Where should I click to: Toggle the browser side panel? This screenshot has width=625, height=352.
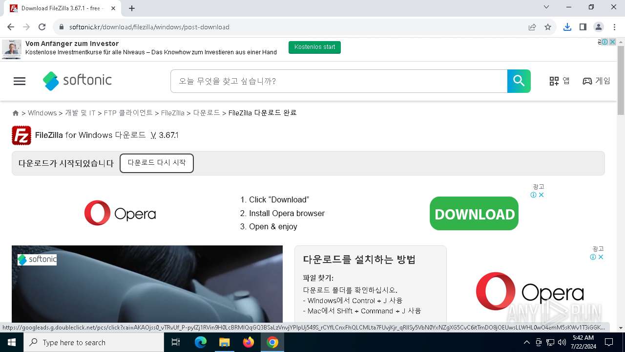pyautogui.click(x=583, y=27)
